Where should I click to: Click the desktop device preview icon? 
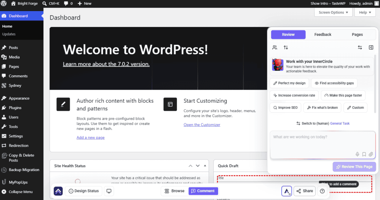click(109, 191)
